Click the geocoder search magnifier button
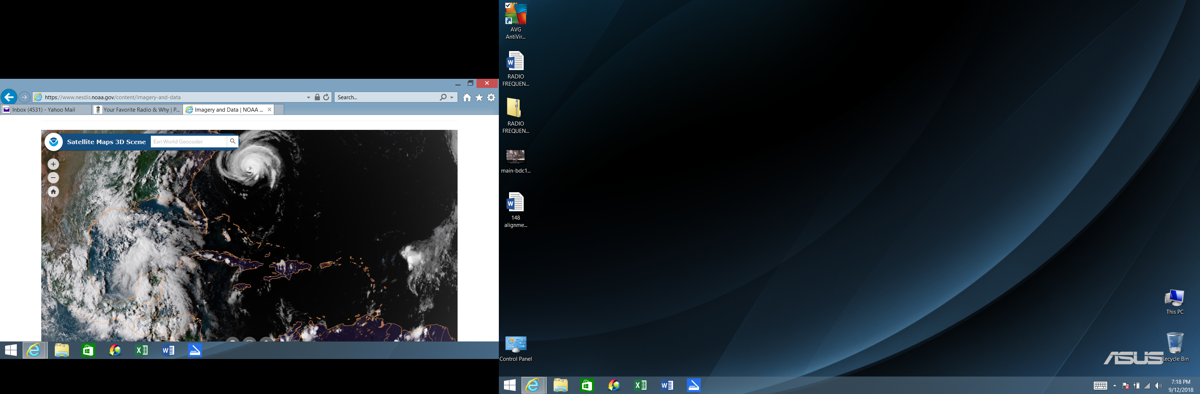This screenshot has width=1200, height=394. pos(233,142)
